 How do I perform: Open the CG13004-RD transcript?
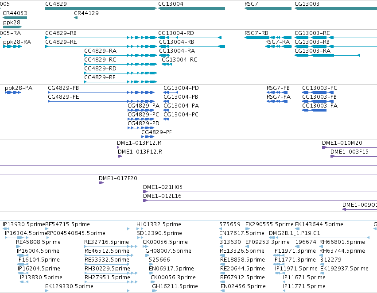click(176, 33)
